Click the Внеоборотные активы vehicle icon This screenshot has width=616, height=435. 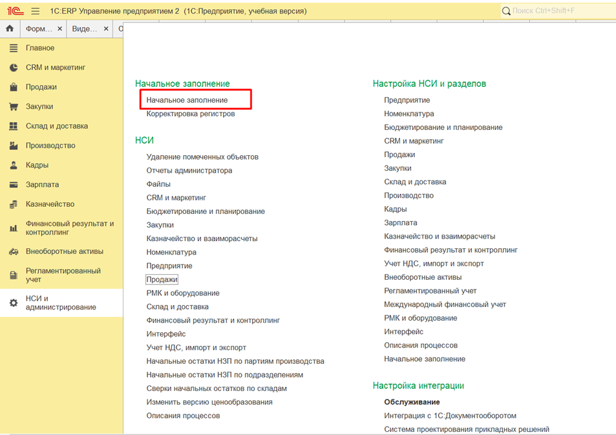(x=14, y=251)
